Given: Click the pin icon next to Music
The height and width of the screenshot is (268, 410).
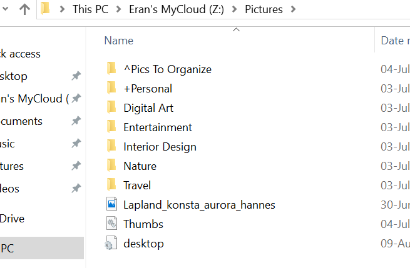Looking at the screenshot, I should [x=76, y=143].
